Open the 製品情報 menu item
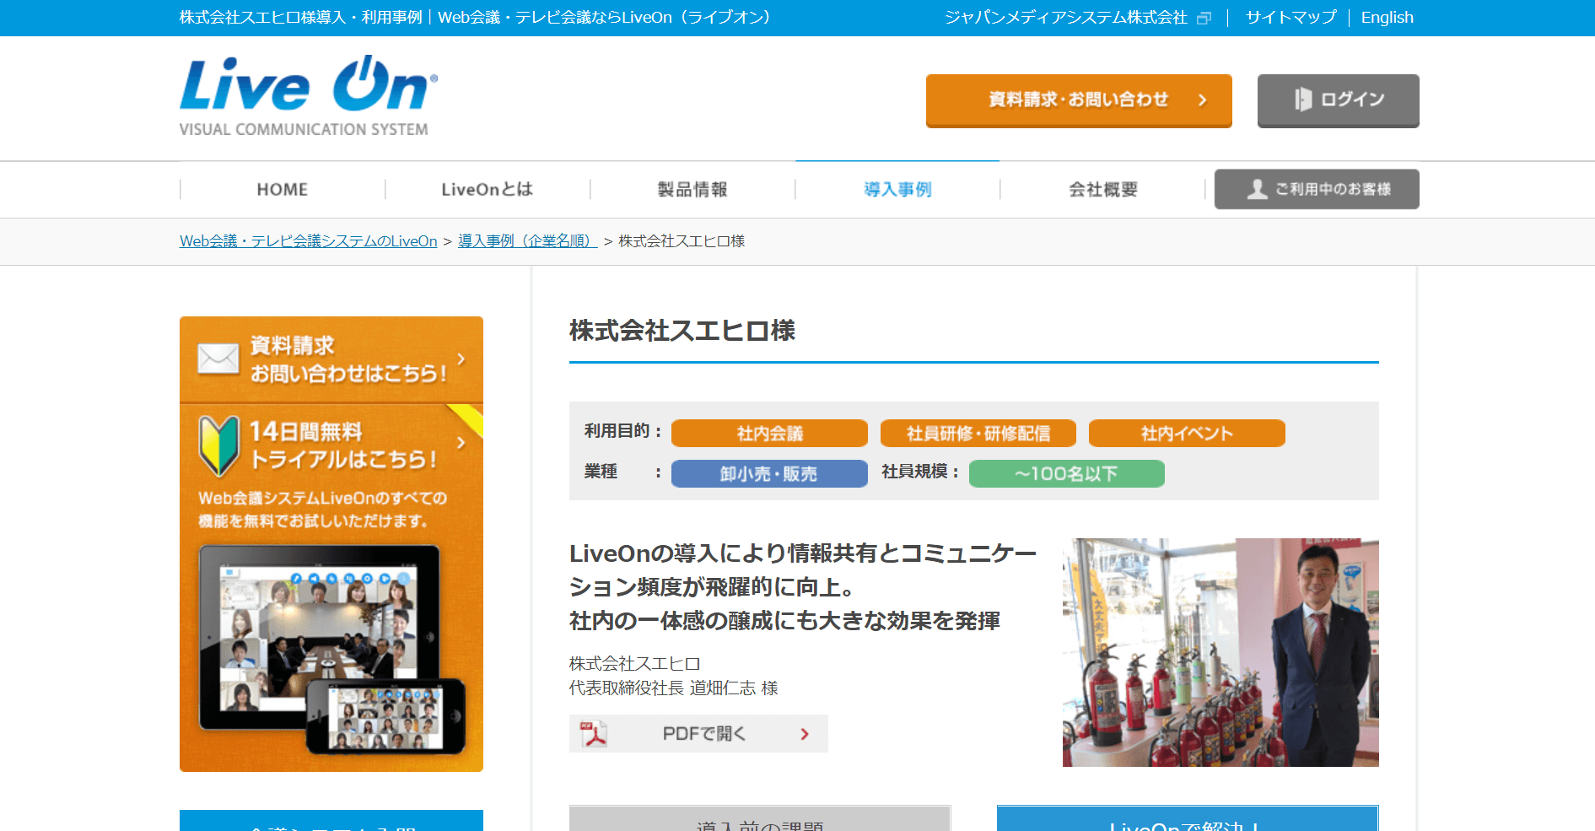The width and height of the screenshot is (1595, 831). tap(692, 190)
